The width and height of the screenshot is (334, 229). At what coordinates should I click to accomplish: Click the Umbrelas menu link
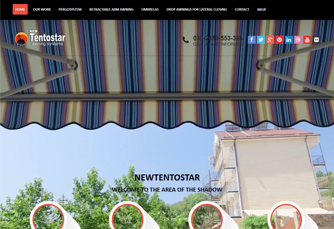tap(150, 9)
